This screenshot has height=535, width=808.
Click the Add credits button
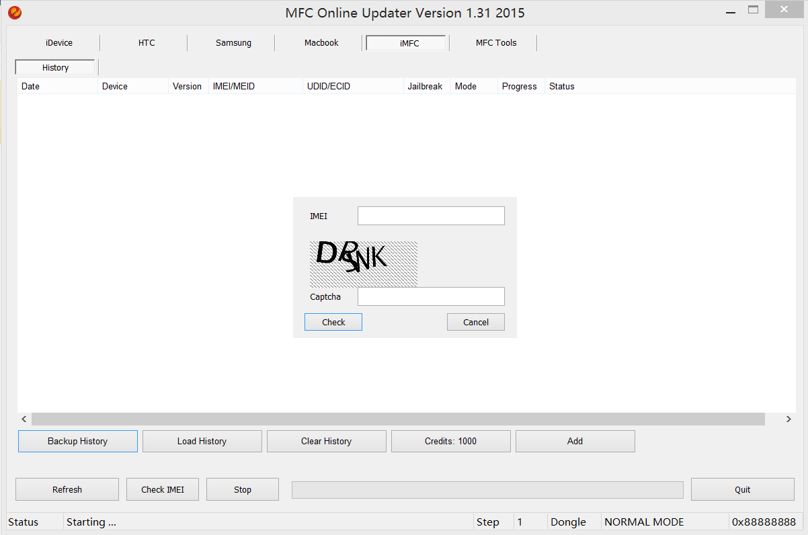click(575, 441)
